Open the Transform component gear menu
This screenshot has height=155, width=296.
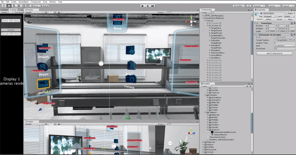tap(294, 23)
